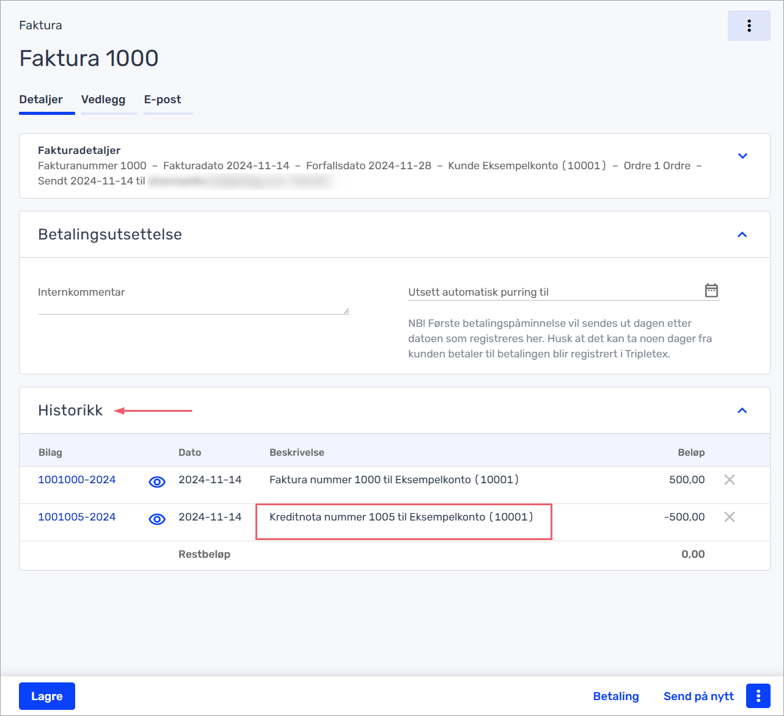View voucher 1001000-2024 with eye icon

click(157, 482)
